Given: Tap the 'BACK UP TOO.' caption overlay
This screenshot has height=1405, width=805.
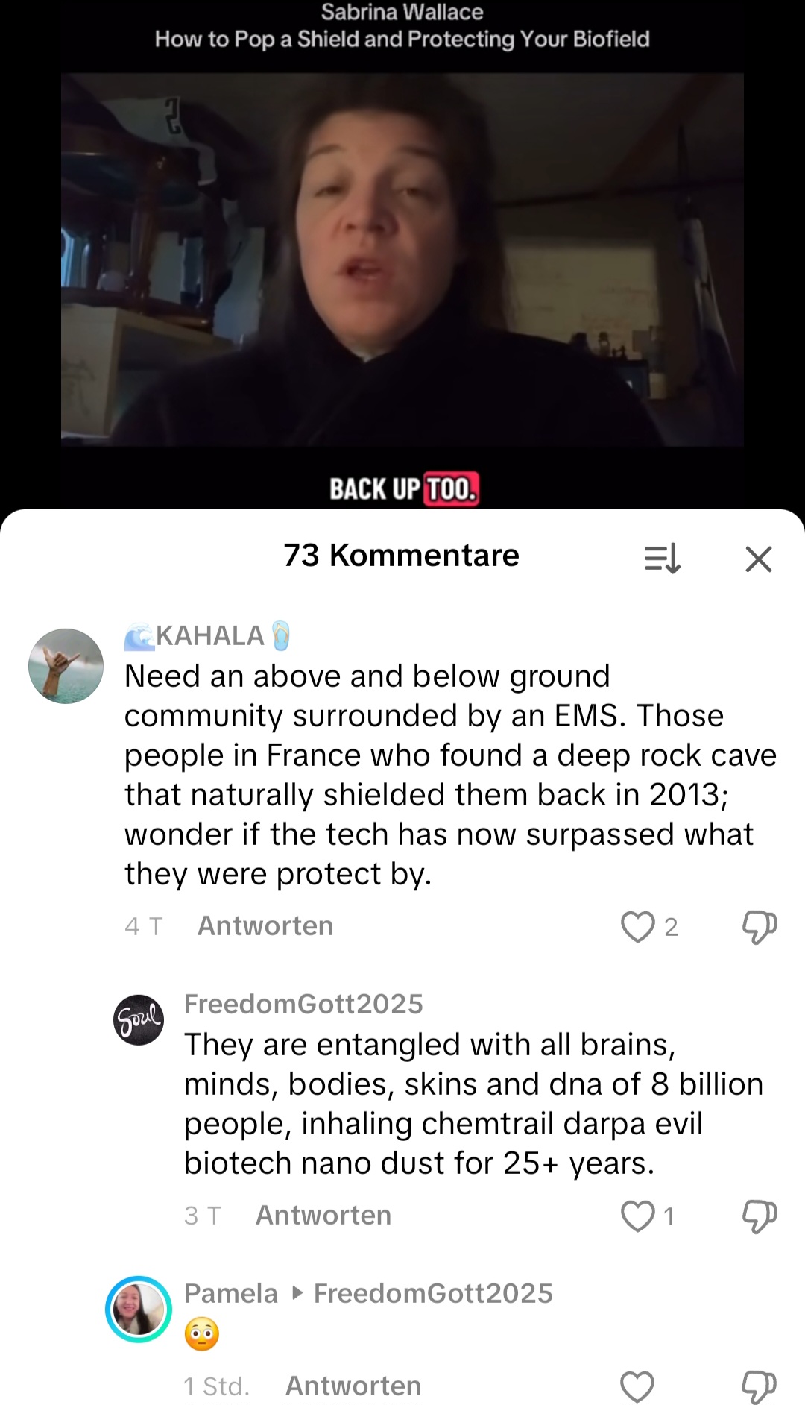Looking at the screenshot, I should coord(404,489).
